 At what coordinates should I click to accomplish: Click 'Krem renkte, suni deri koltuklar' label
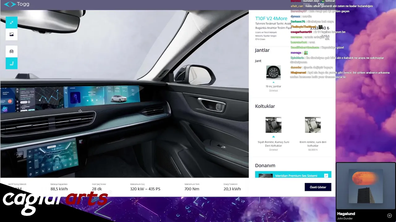click(x=313, y=144)
